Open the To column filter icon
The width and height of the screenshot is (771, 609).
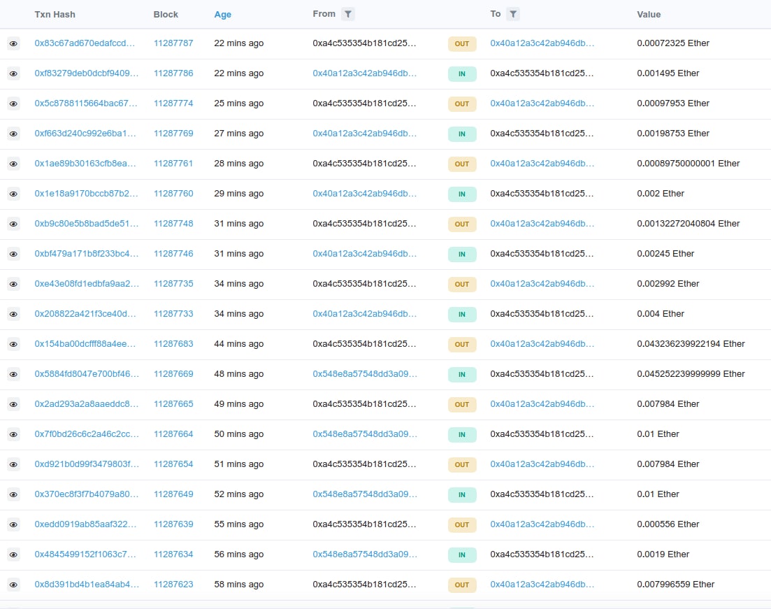pyautogui.click(x=513, y=14)
